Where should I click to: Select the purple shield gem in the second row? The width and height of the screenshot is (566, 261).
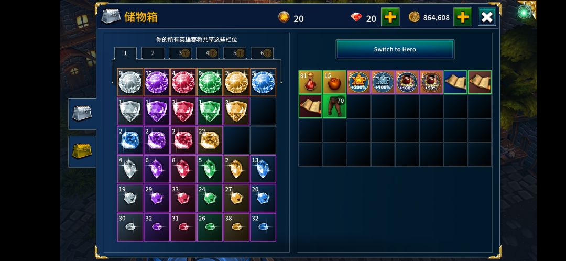[x=157, y=111]
